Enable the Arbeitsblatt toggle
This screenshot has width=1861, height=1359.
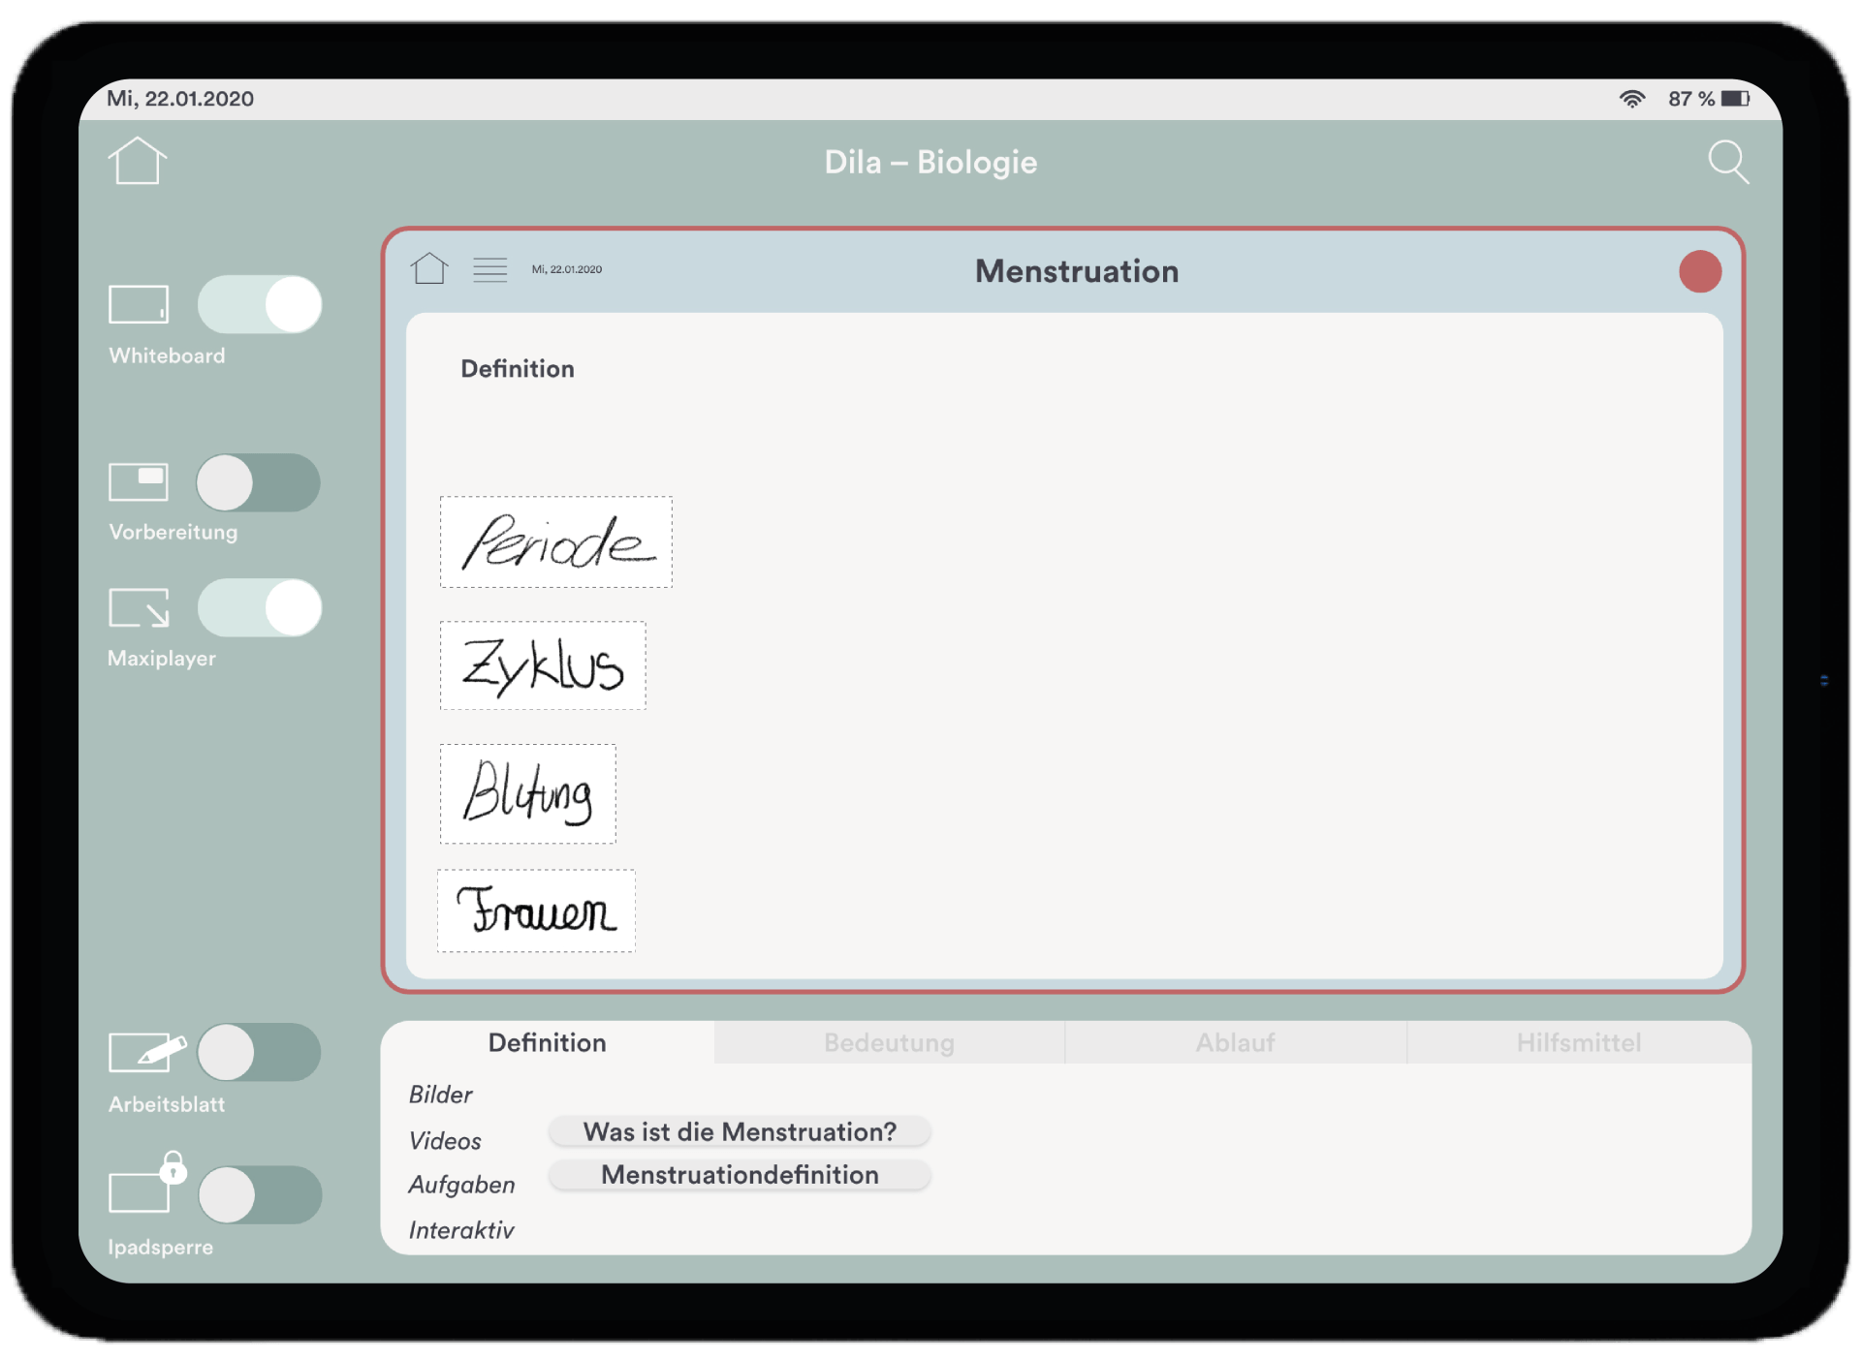[x=258, y=1052]
